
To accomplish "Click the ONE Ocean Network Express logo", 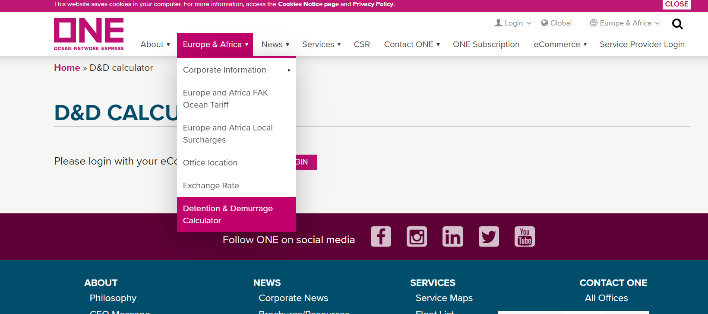I will [x=89, y=34].
